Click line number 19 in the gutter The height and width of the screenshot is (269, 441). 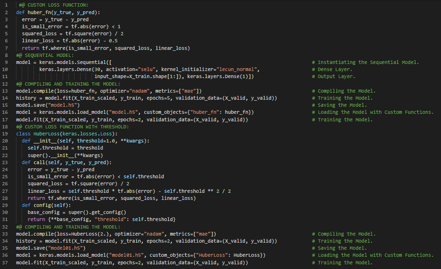click(x=6, y=134)
